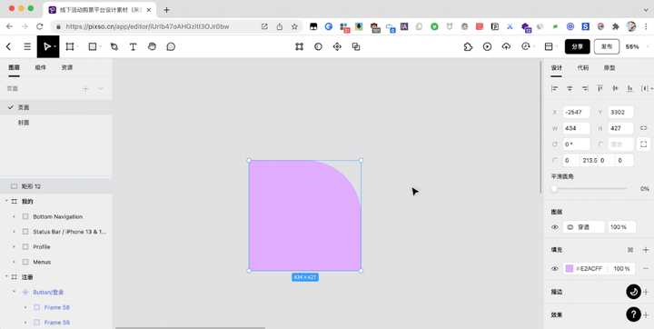Switch to the Prototype tab in right panel
Image resolution: width=654 pixels, height=329 pixels.
(x=609, y=67)
